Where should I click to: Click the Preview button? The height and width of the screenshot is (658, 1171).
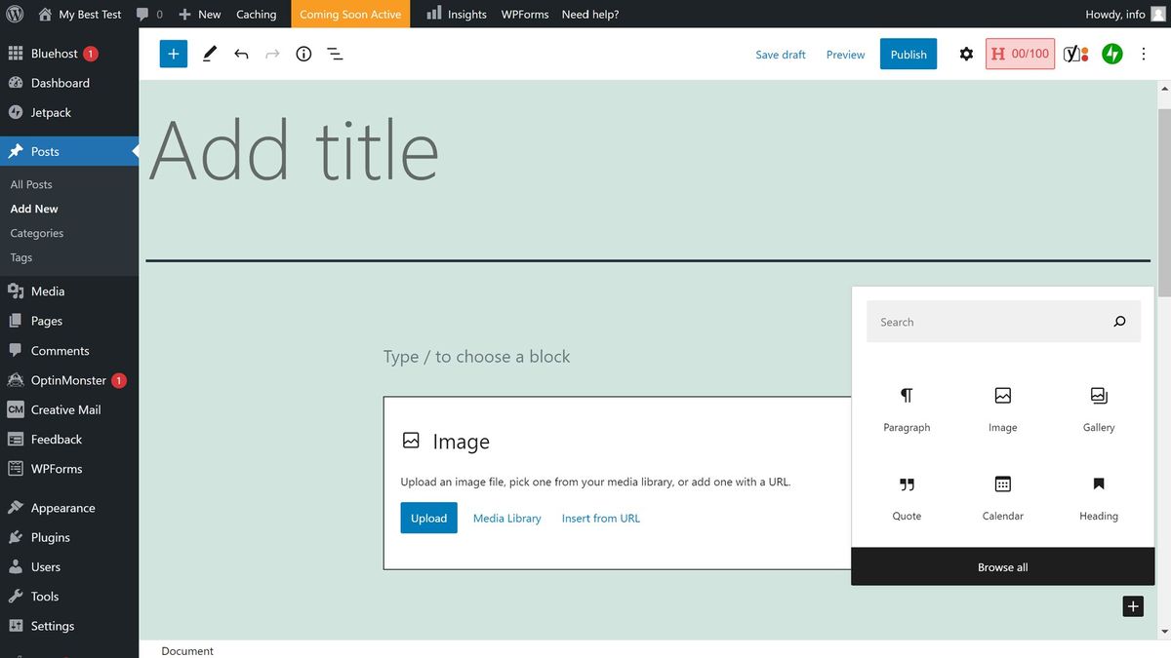(845, 55)
